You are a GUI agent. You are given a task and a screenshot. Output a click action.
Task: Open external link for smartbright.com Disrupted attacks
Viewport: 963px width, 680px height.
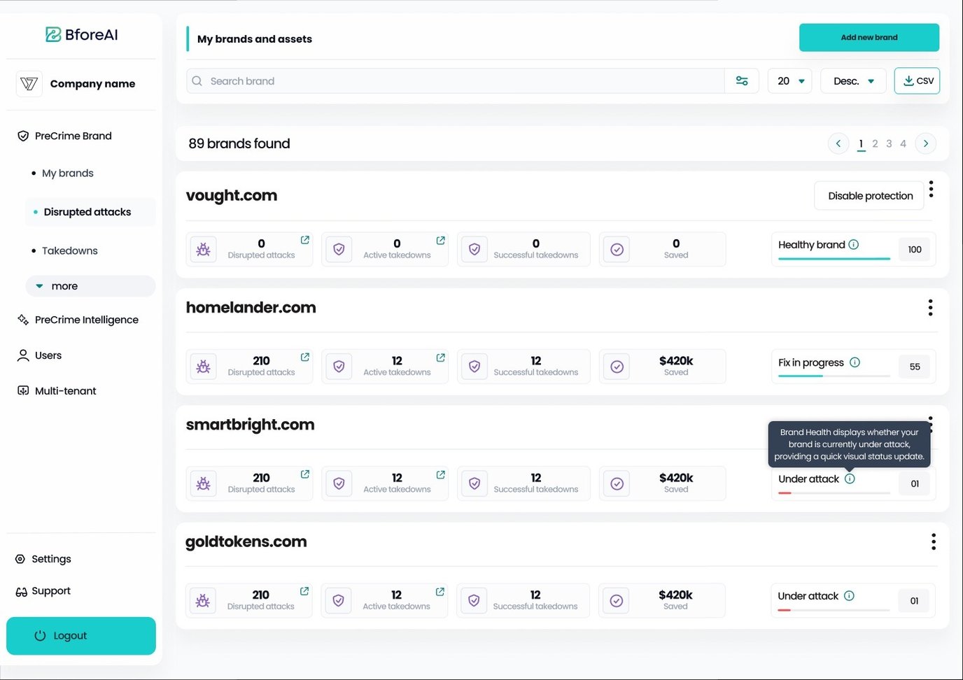click(305, 474)
